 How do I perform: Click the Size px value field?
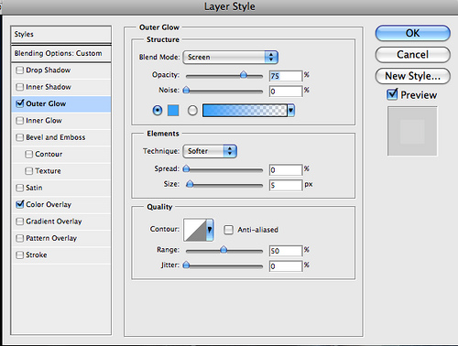click(x=286, y=185)
